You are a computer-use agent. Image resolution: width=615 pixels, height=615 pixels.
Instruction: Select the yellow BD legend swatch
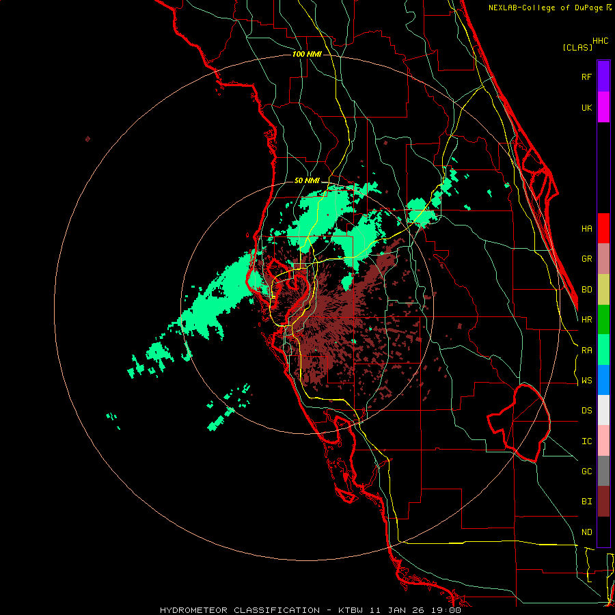(603, 290)
